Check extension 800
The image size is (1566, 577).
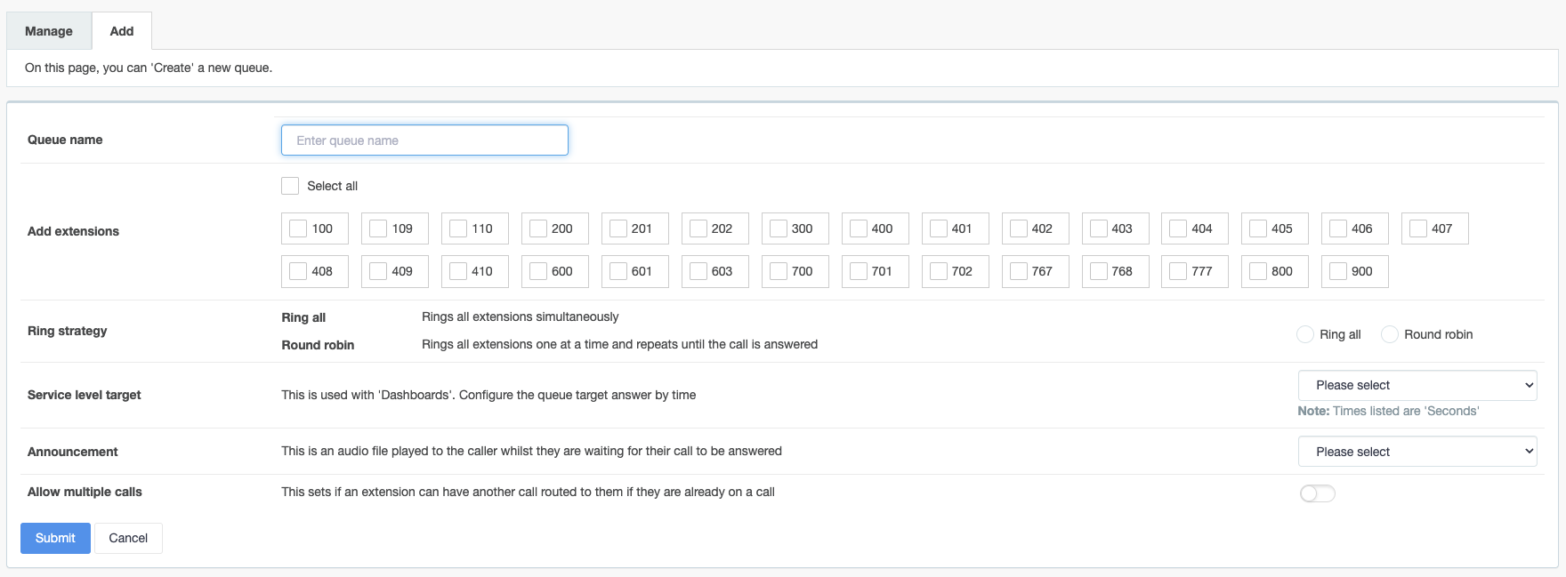[1258, 271]
